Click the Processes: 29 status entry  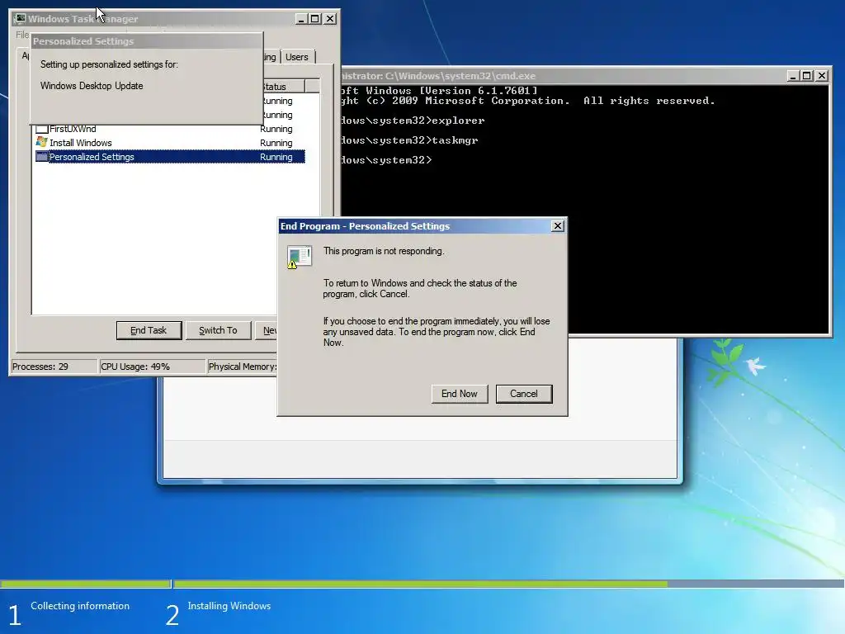click(54, 367)
